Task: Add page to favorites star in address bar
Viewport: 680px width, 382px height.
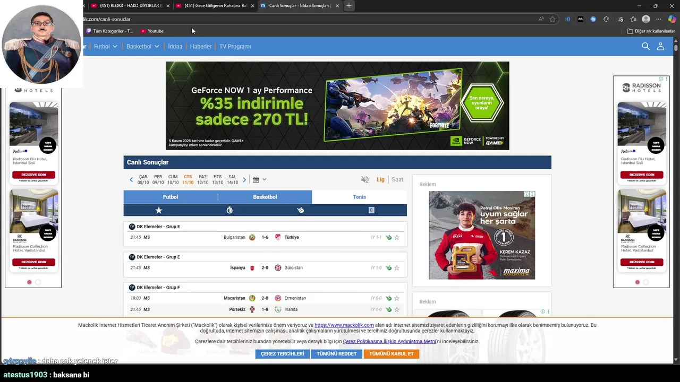Action: click(x=552, y=19)
